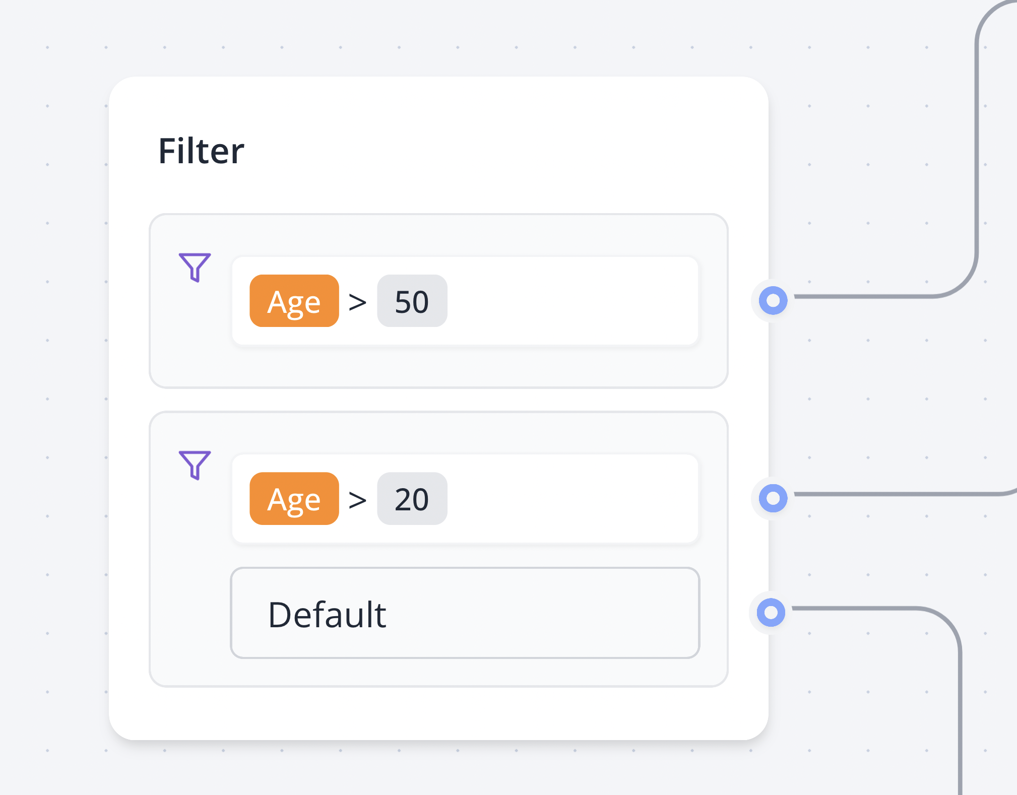The width and height of the screenshot is (1017, 795).
Task: Click empty space in Age > 50 condition field
Action: point(569,301)
